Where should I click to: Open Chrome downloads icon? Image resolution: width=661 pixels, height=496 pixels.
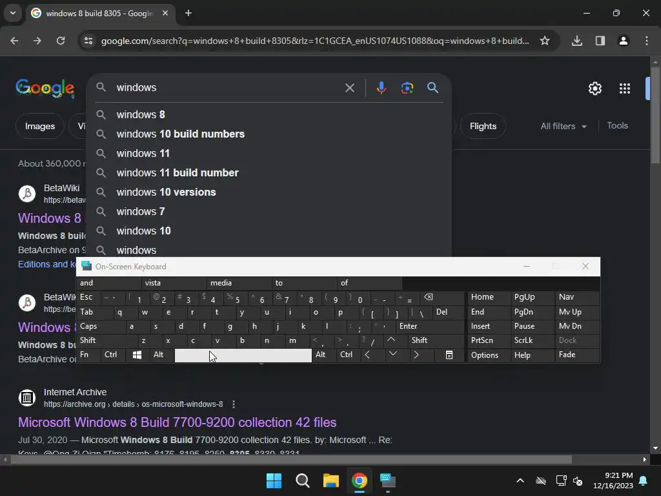(576, 41)
